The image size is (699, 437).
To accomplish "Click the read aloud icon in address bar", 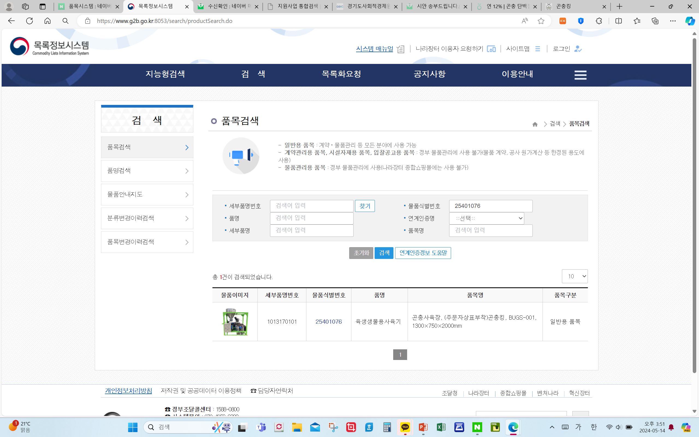I will [x=525, y=21].
